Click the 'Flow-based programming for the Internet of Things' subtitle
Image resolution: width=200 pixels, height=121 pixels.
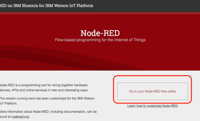click(100, 40)
